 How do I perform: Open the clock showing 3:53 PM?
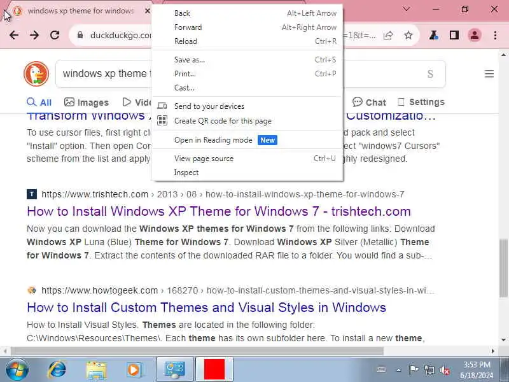click(x=476, y=370)
